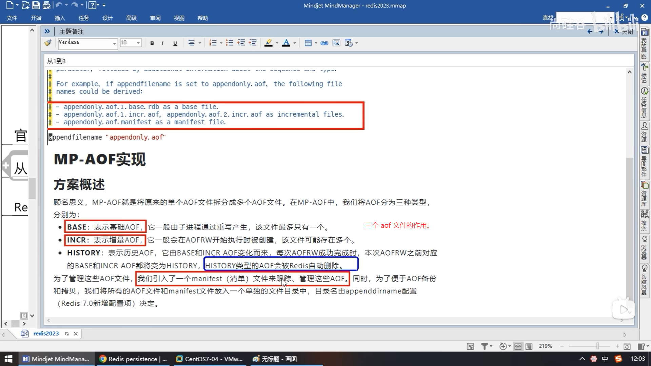Open the filter tool in status bar
The image size is (651, 366).
pyautogui.click(x=485, y=346)
